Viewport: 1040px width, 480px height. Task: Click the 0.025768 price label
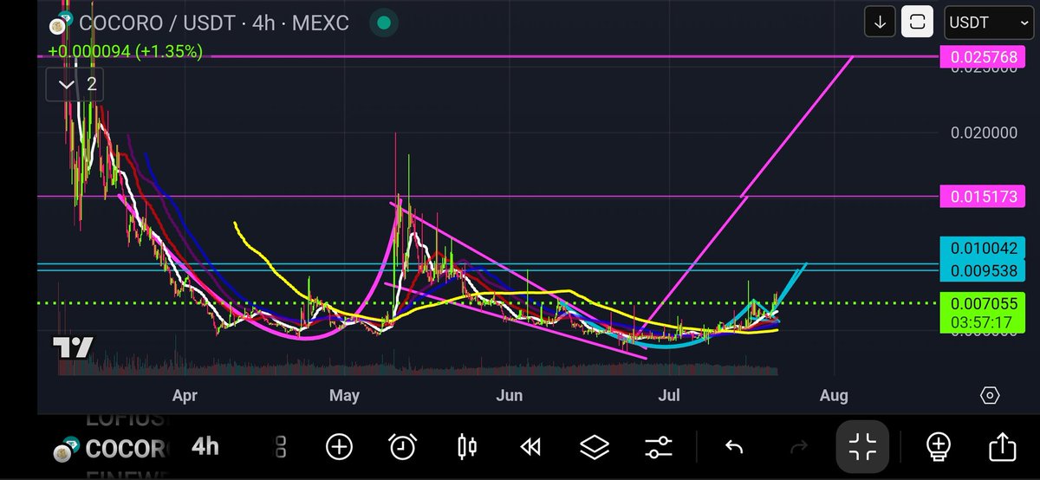[982, 57]
